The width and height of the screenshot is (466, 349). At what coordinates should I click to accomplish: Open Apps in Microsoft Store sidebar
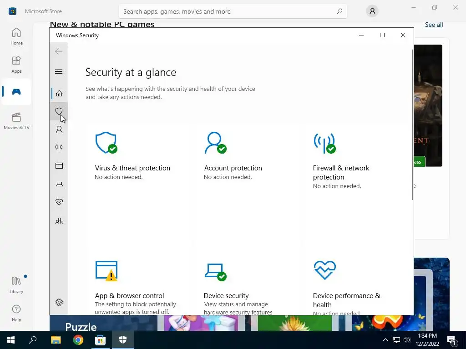[16, 65]
